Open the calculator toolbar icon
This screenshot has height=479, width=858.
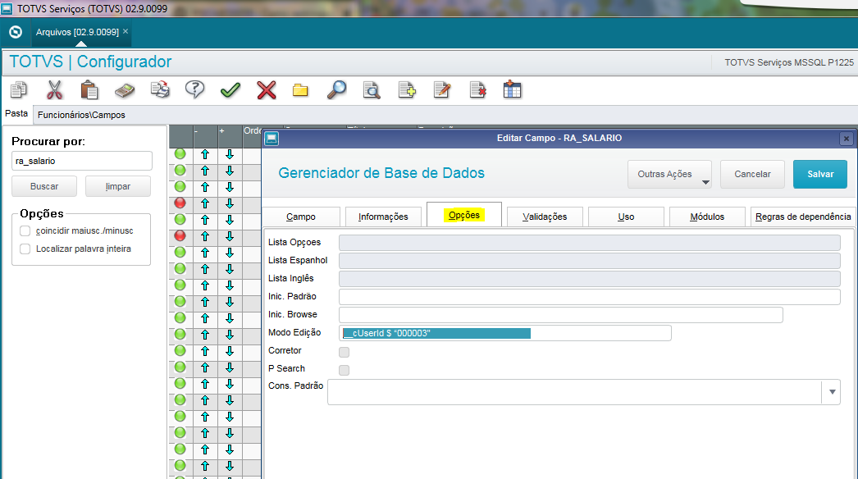(x=125, y=90)
